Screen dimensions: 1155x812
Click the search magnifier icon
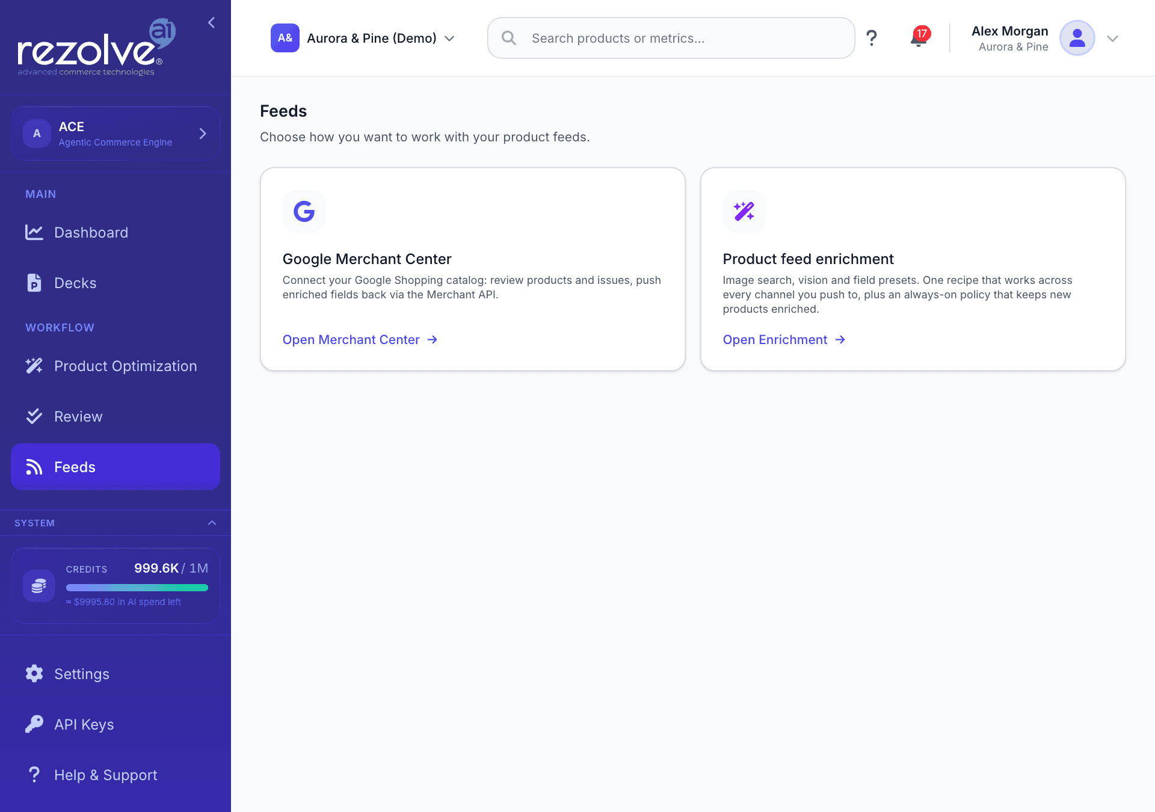[509, 38]
